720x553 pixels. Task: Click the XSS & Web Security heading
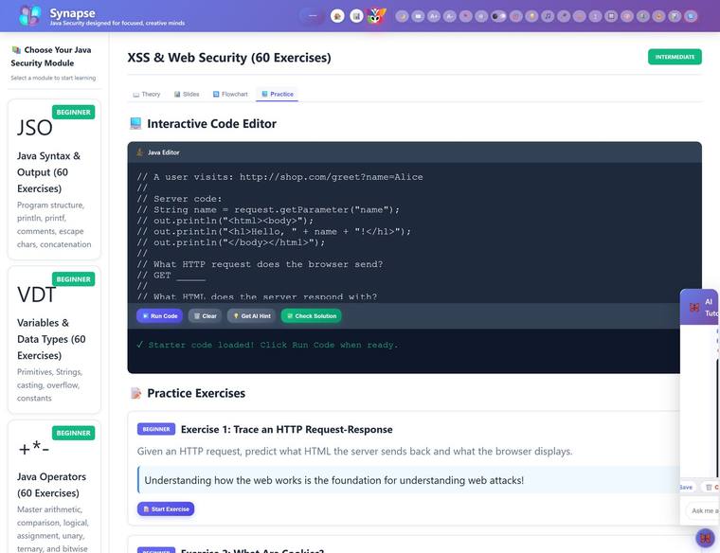pos(229,58)
